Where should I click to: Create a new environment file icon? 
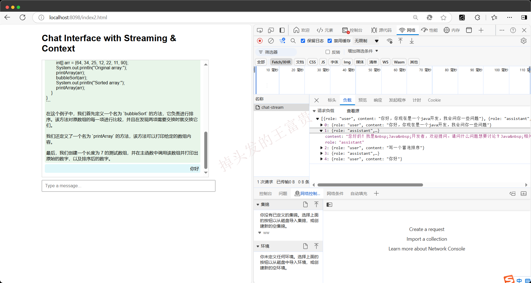[x=305, y=246]
